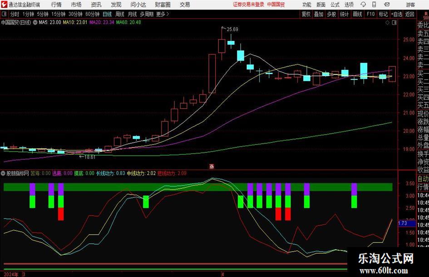Expand the 更多 periods chevron

[x=163, y=14]
